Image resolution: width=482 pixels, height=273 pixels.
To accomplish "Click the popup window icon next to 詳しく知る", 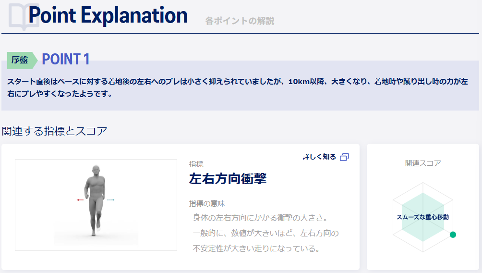I will (344, 157).
